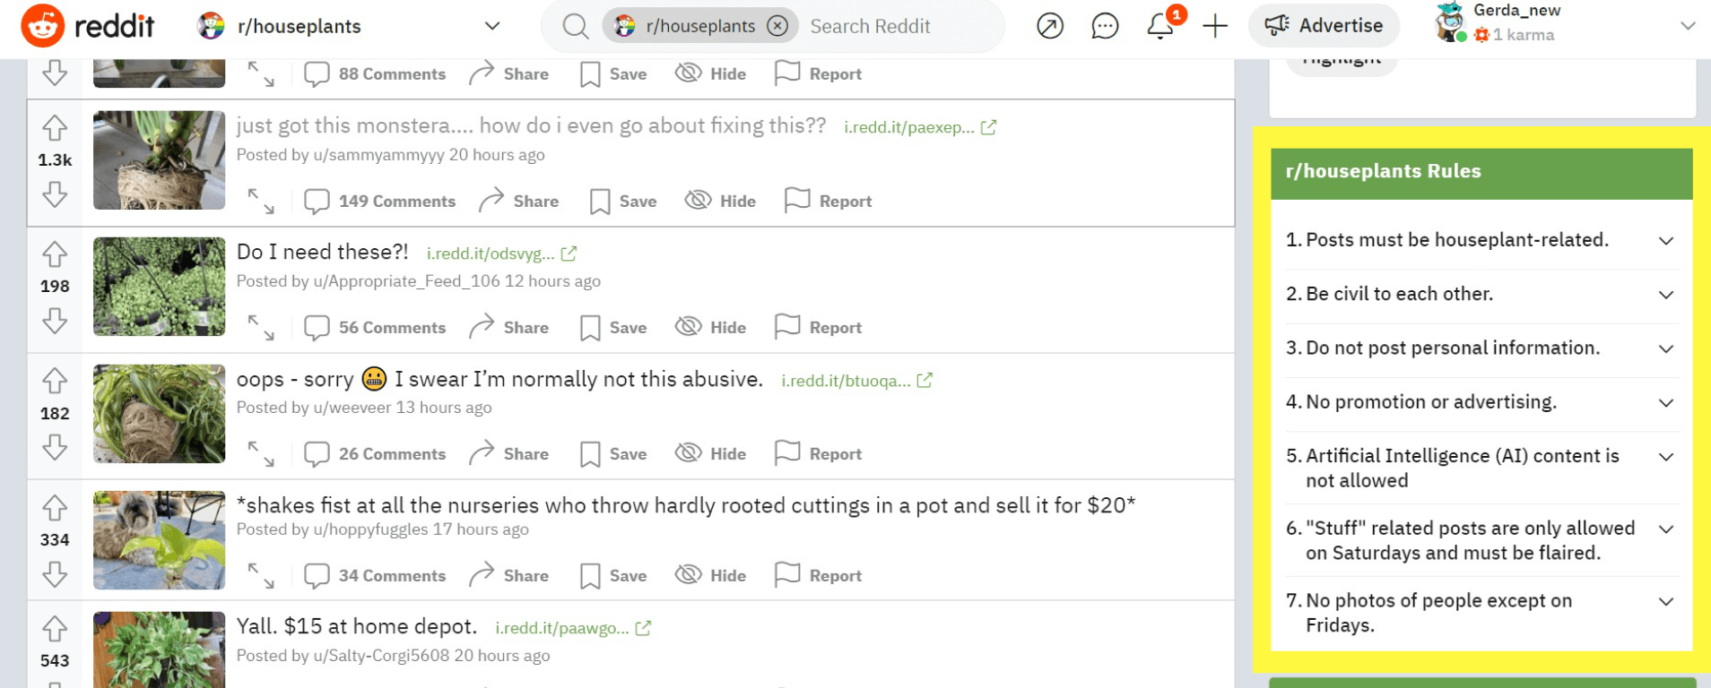Expand the monstera post preview

pos(261,201)
